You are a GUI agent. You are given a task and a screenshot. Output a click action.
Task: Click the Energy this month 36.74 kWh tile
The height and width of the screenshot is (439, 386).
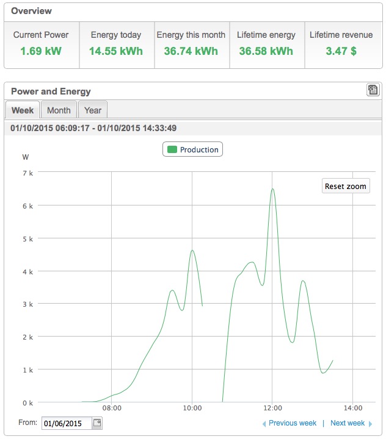[191, 44]
